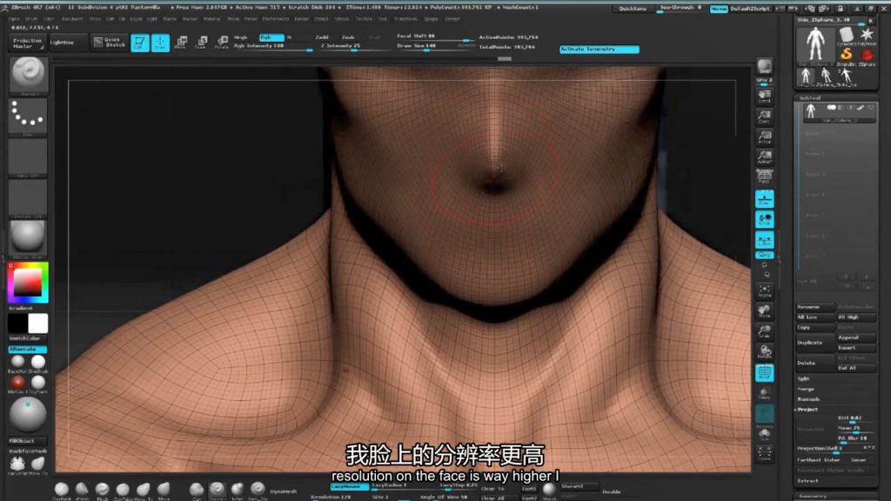Click the Append subtool button
Screen dimensions: 891x501
[856, 337]
